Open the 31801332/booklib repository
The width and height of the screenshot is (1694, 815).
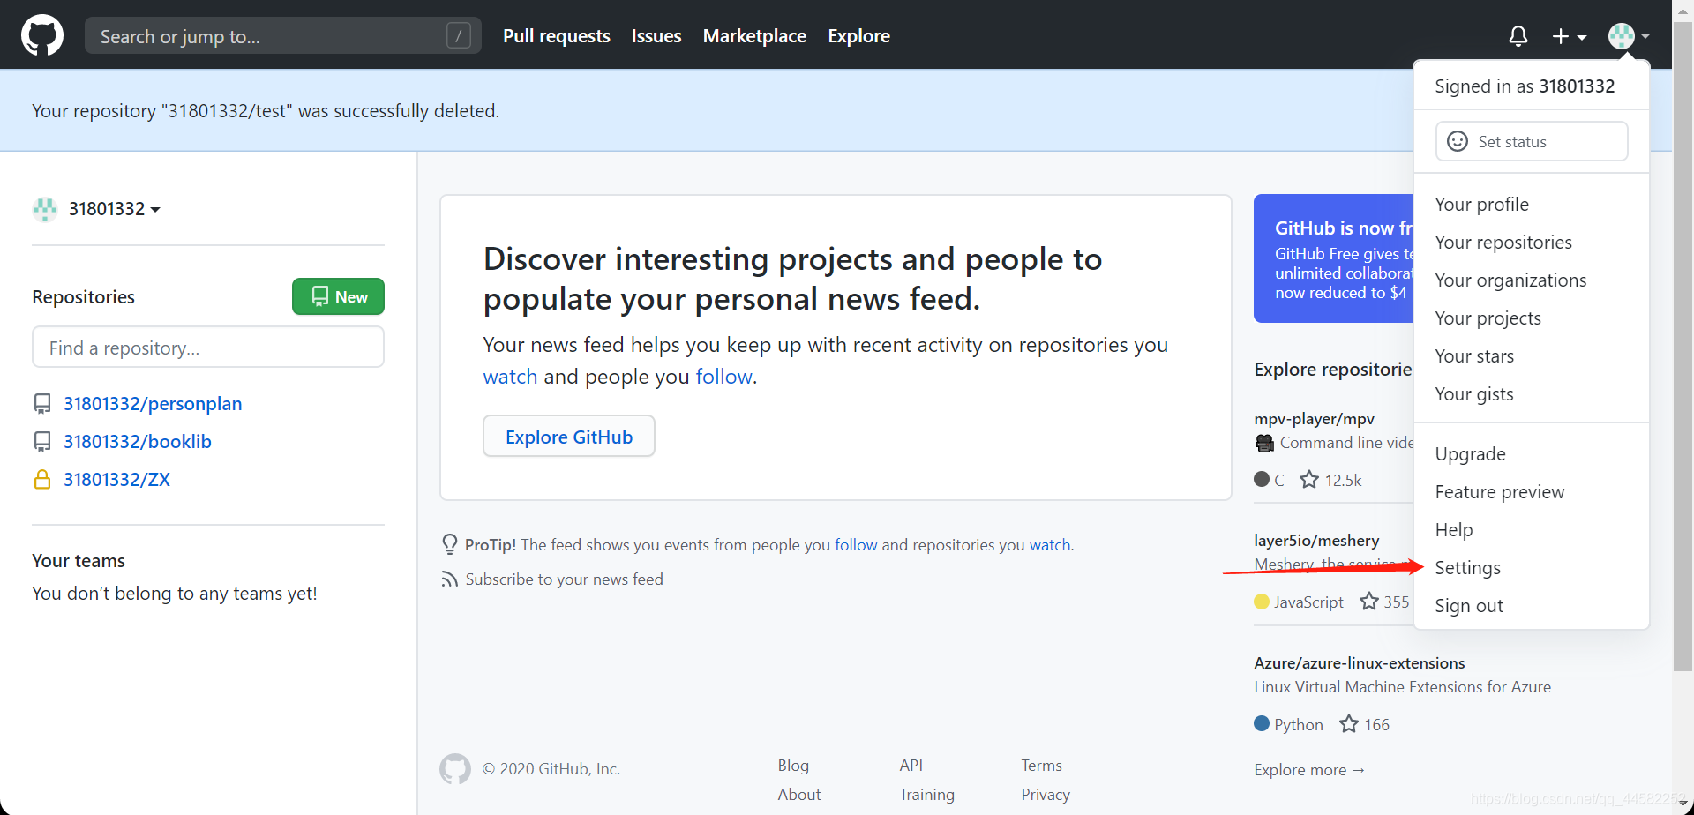(138, 441)
